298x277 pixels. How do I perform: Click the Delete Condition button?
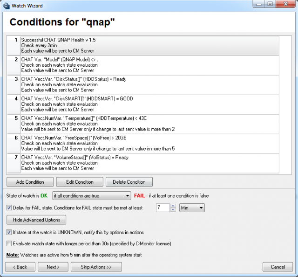click(x=129, y=182)
